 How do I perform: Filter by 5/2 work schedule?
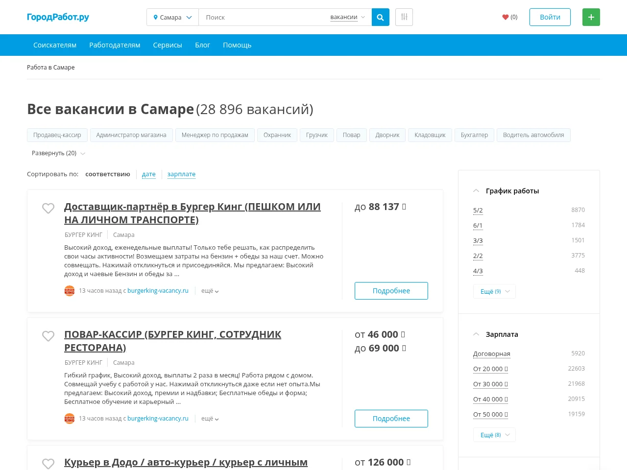click(x=478, y=211)
